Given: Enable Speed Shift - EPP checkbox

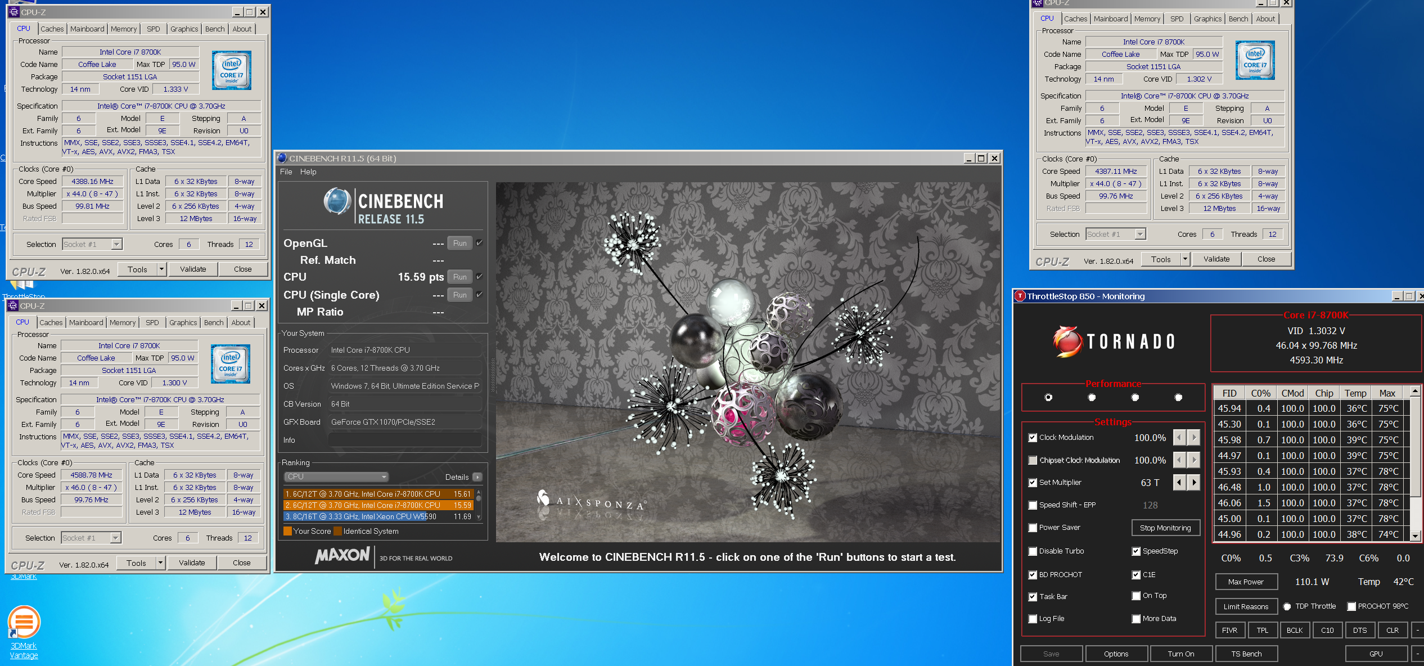Looking at the screenshot, I should point(1033,505).
